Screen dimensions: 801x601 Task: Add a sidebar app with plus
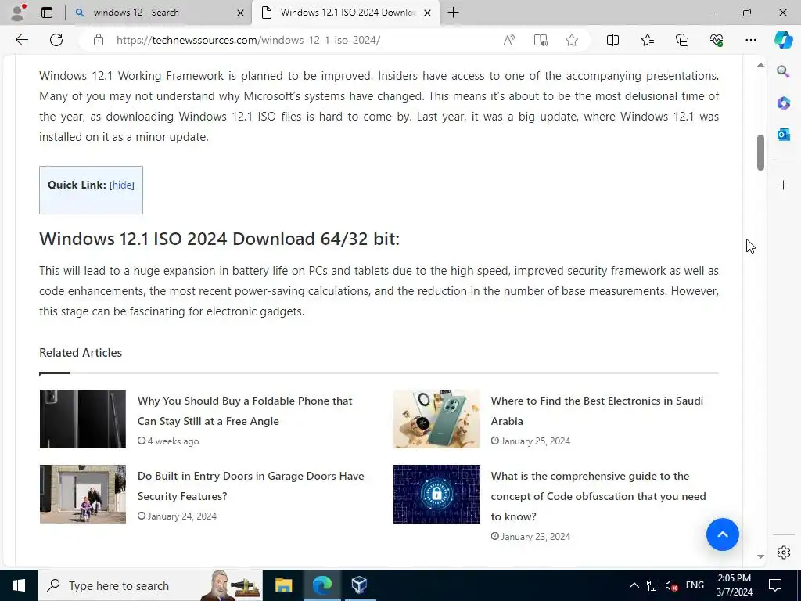tap(784, 185)
